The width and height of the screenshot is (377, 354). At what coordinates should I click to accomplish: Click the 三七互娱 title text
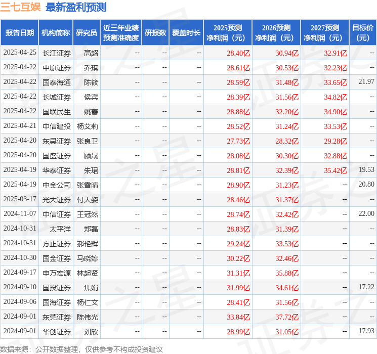click(x=20, y=7)
